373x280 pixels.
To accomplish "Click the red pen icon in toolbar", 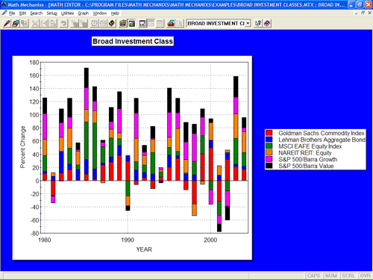I will pyautogui.click(x=7, y=23).
